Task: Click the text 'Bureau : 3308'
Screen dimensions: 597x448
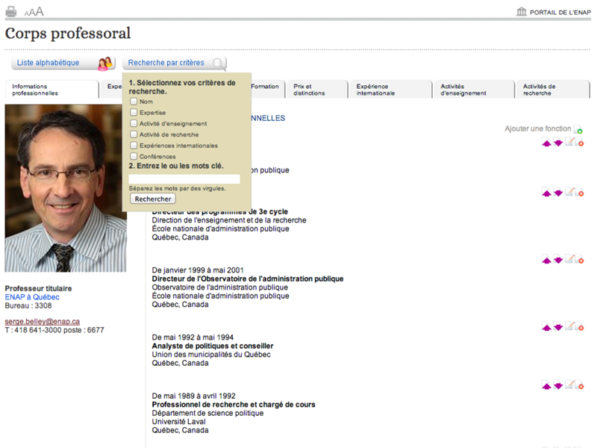Action: click(x=28, y=305)
